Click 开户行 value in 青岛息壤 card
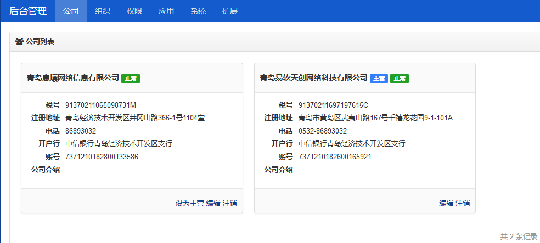Screen dimensions: 540x243 pyautogui.click(x=119, y=144)
